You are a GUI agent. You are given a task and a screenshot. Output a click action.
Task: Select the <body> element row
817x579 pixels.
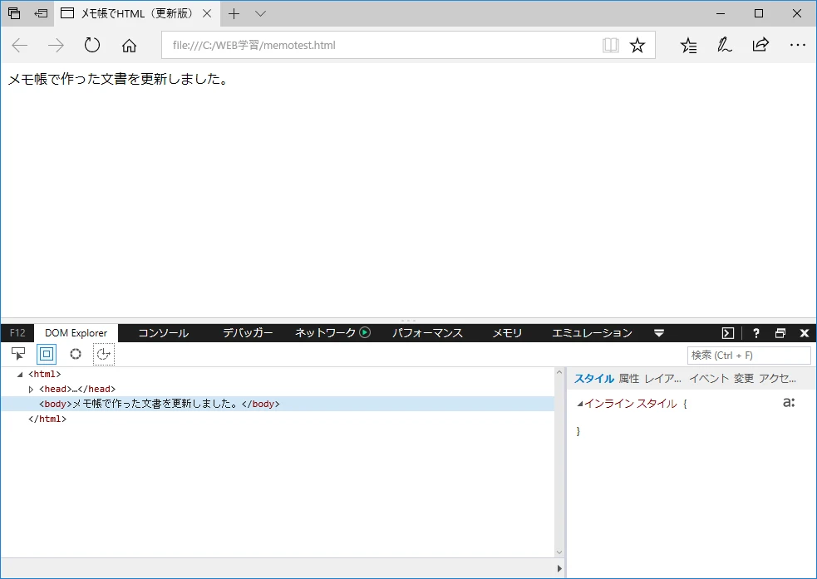coord(278,404)
